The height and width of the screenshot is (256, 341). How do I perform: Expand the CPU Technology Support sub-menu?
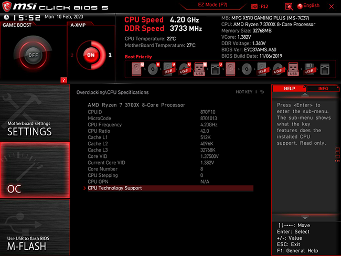170,188
